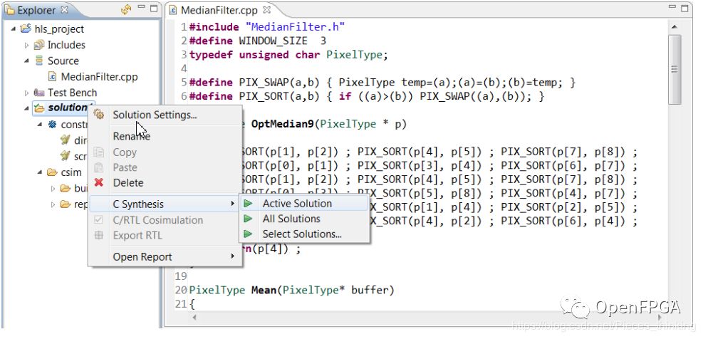Minimize the Explorer panel

(141, 7)
